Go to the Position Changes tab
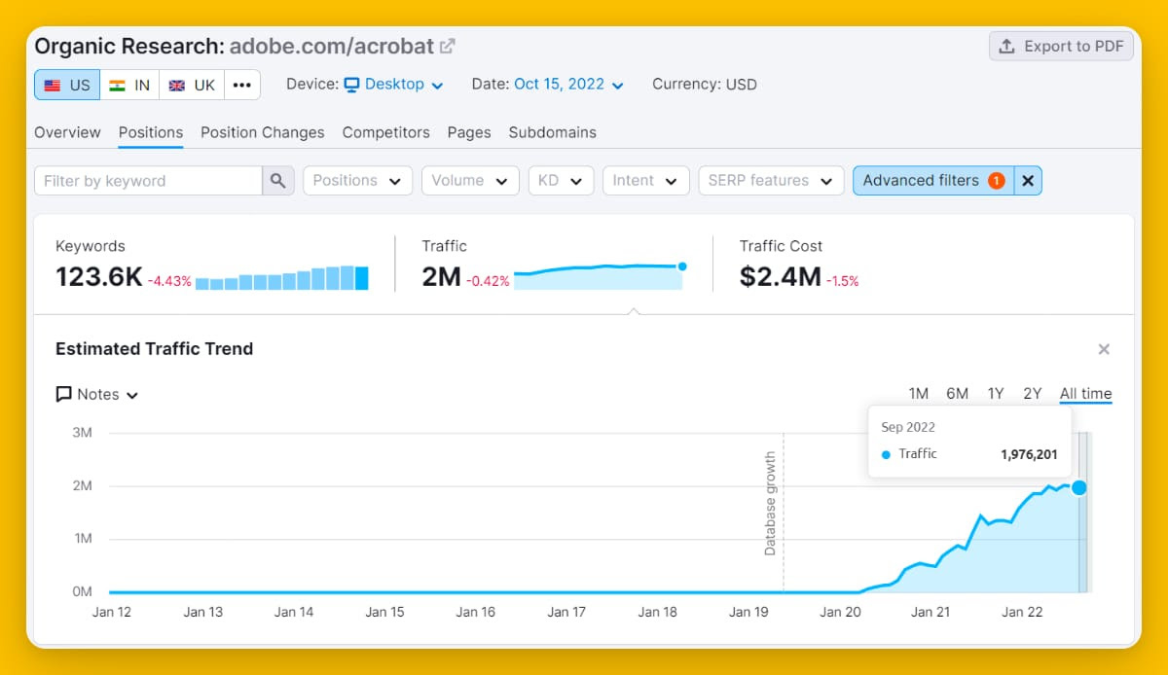The width and height of the screenshot is (1168, 675). click(263, 132)
